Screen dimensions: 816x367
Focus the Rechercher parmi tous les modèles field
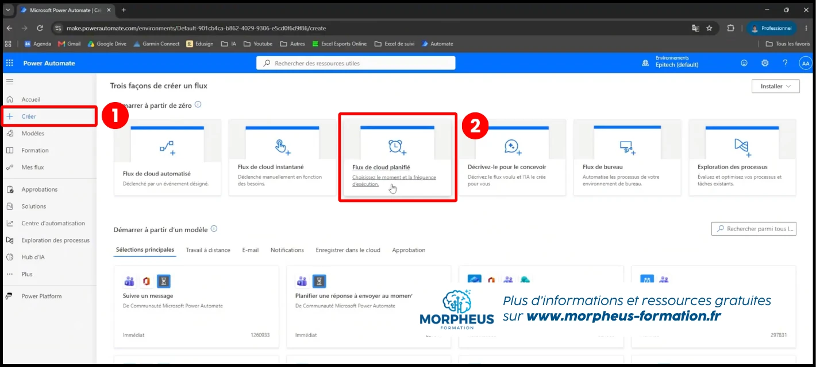coord(753,229)
